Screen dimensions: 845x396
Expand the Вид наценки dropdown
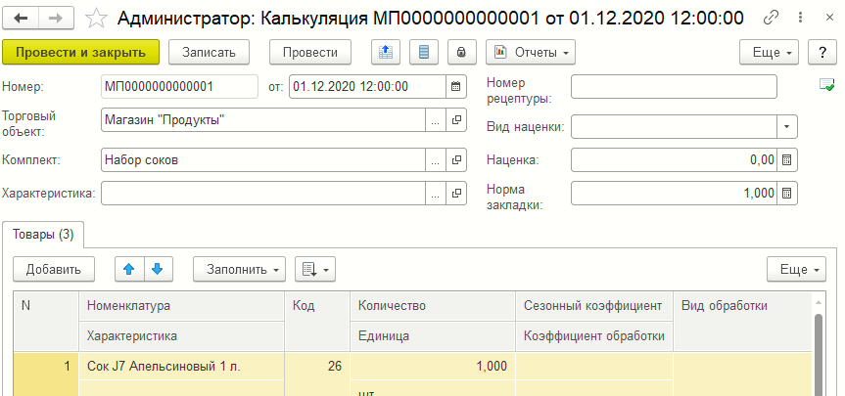(x=787, y=126)
